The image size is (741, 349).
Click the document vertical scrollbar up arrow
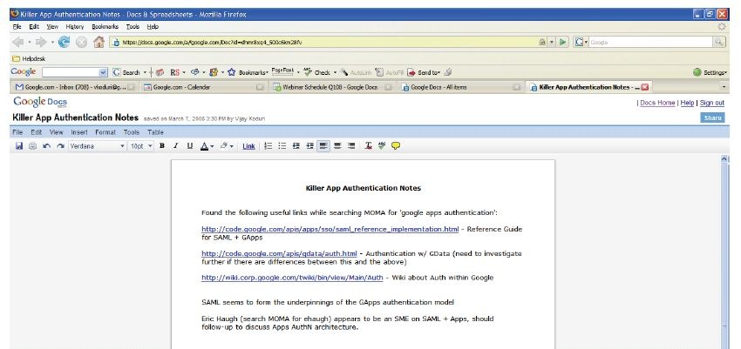click(x=725, y=159)
